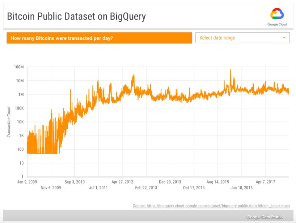Screen dimensions: 296x223
Task: Click the 'Jun 10, 2016' axis date
Action: [241, 188]
